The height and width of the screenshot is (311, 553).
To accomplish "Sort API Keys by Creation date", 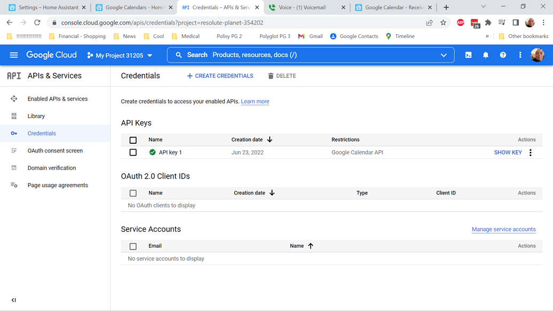I will point(252,139).
